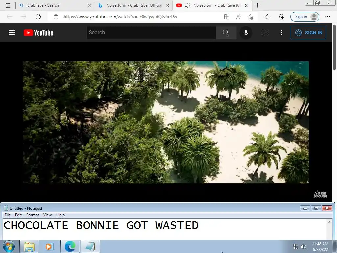Click the YouTube logo
Screen dimensions: 337x253
pos(39,33)
